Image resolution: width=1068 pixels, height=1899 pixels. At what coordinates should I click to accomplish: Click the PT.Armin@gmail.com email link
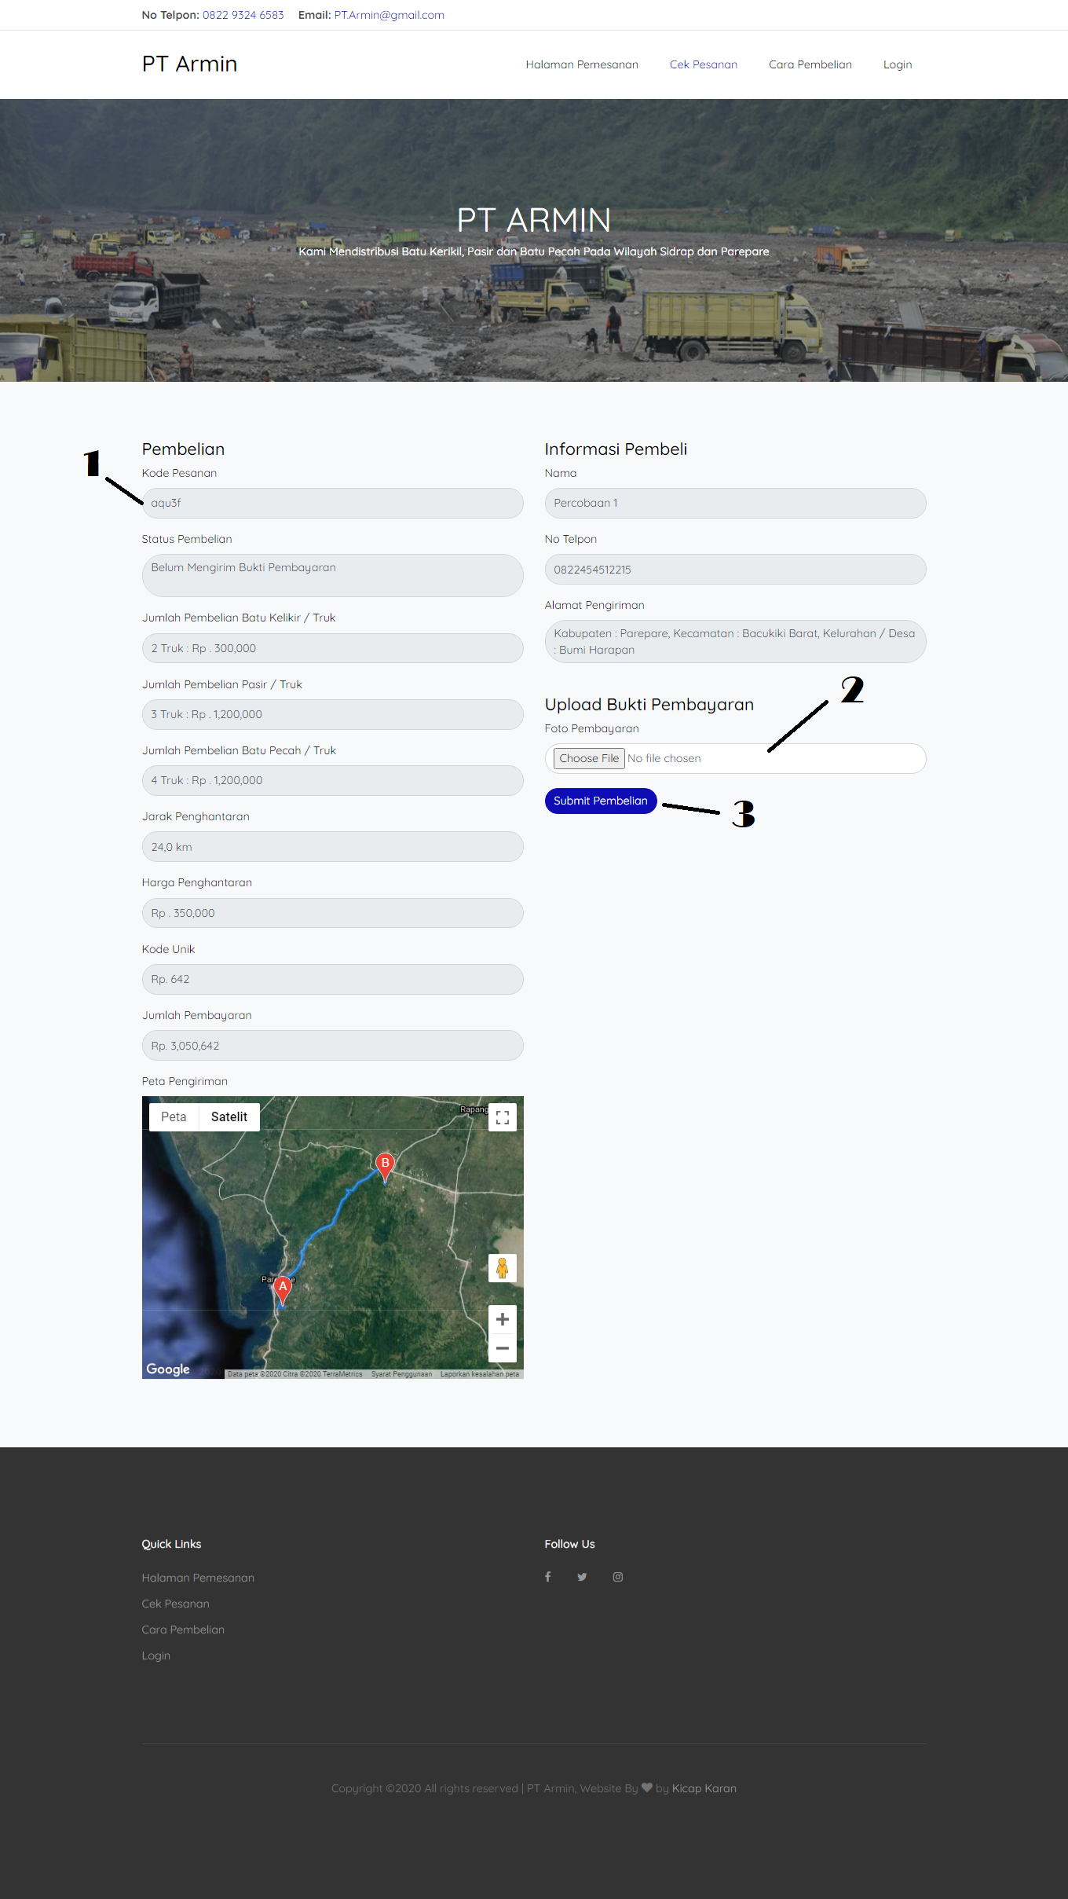pos(389,15)
